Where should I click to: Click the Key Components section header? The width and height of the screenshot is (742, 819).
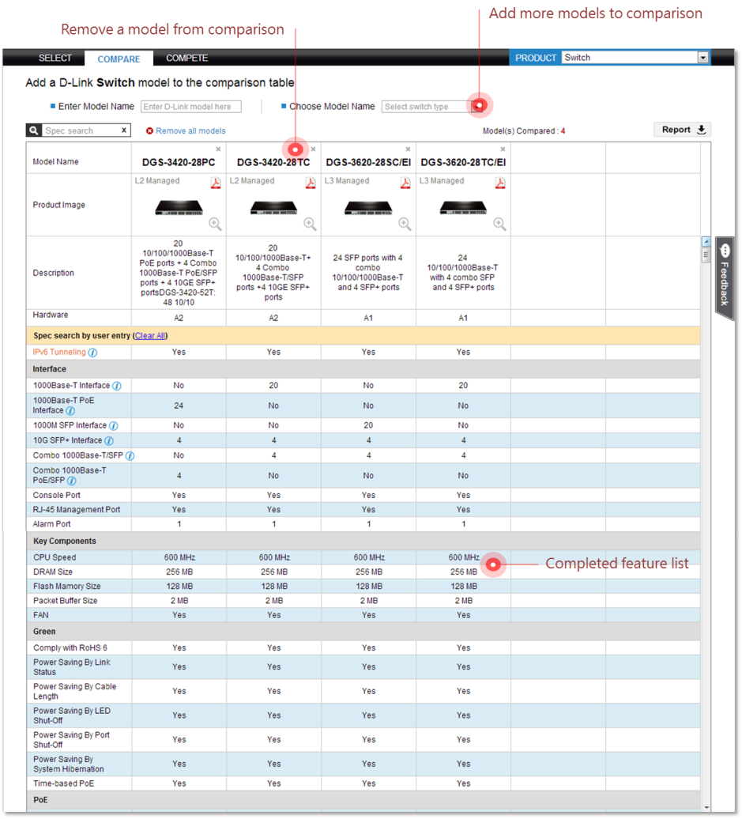pyautogui.click(x=363, y=541)
